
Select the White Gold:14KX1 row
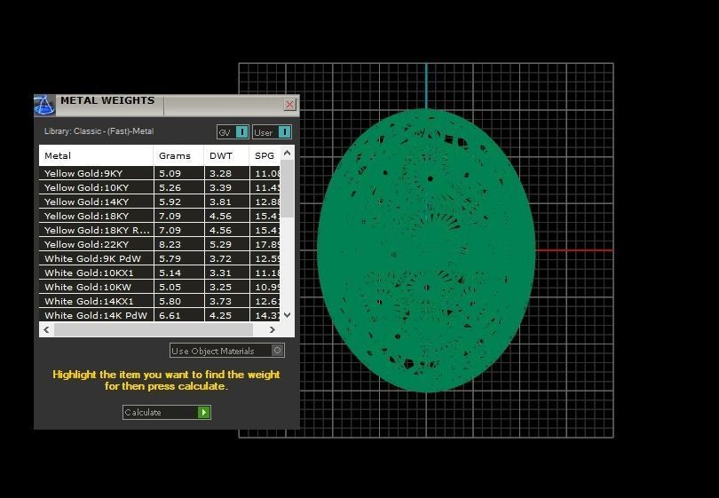[160, 301]
